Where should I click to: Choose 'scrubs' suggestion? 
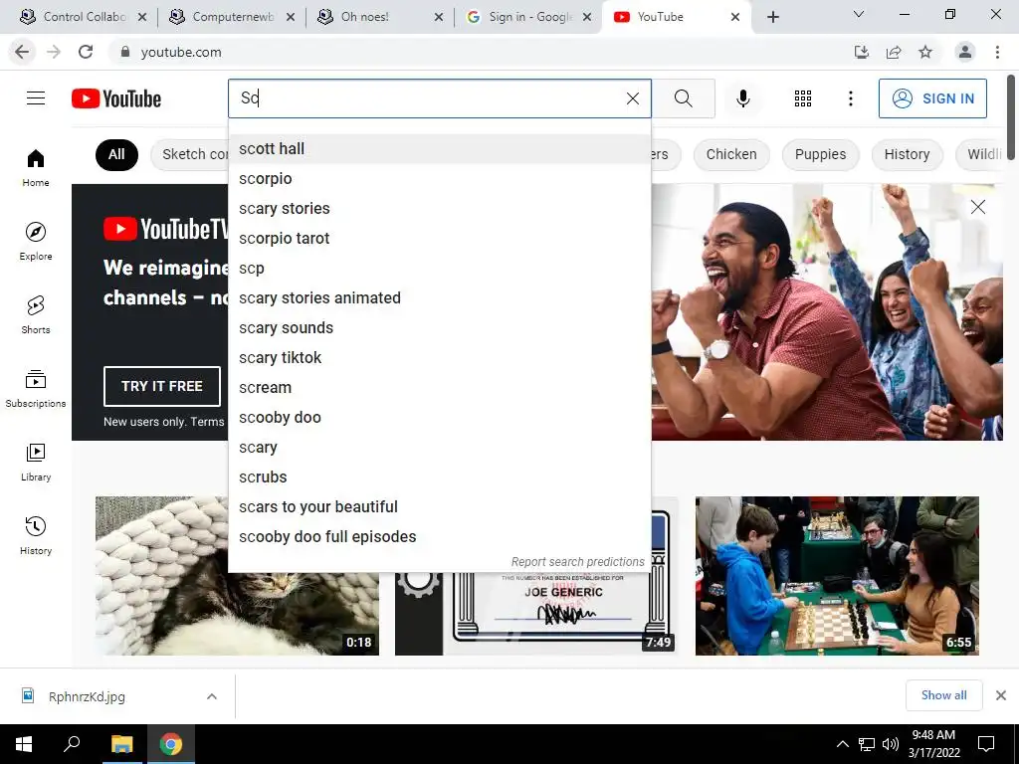tap(439, 477)
